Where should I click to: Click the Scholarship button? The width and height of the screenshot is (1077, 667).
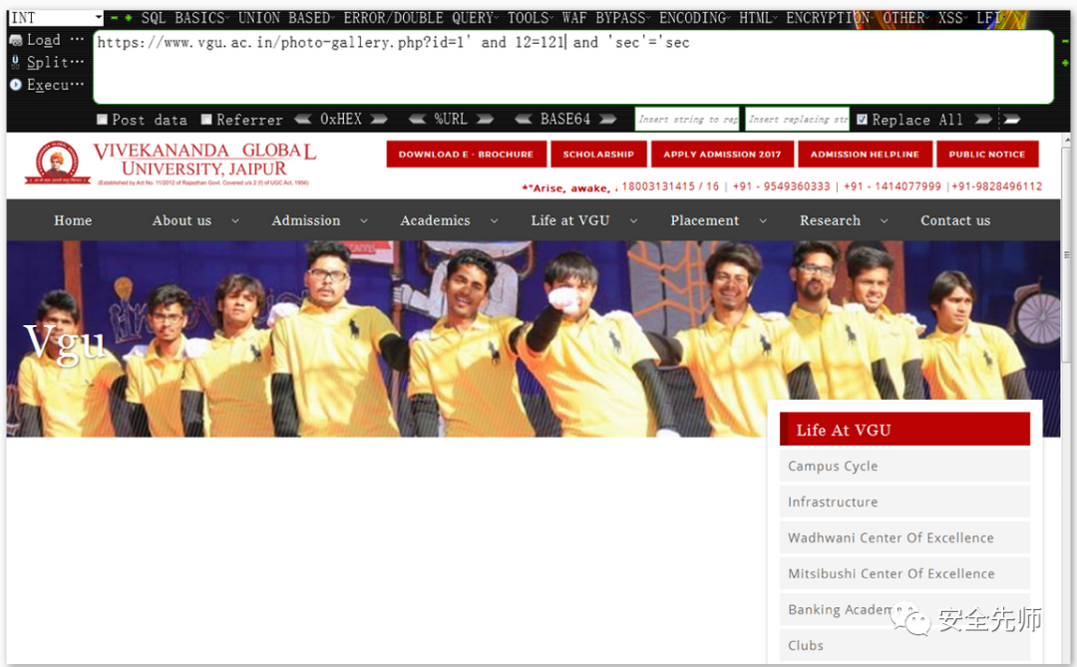[599, 154]
